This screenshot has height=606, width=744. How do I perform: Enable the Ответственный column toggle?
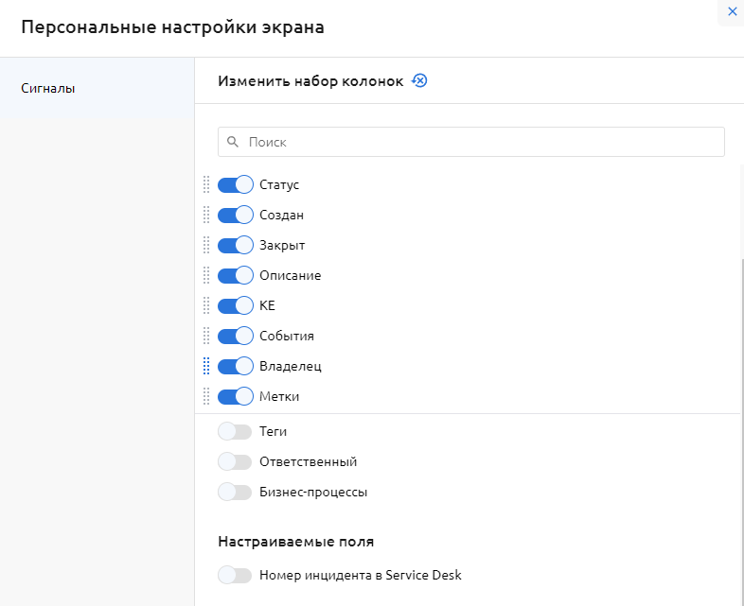235,461
